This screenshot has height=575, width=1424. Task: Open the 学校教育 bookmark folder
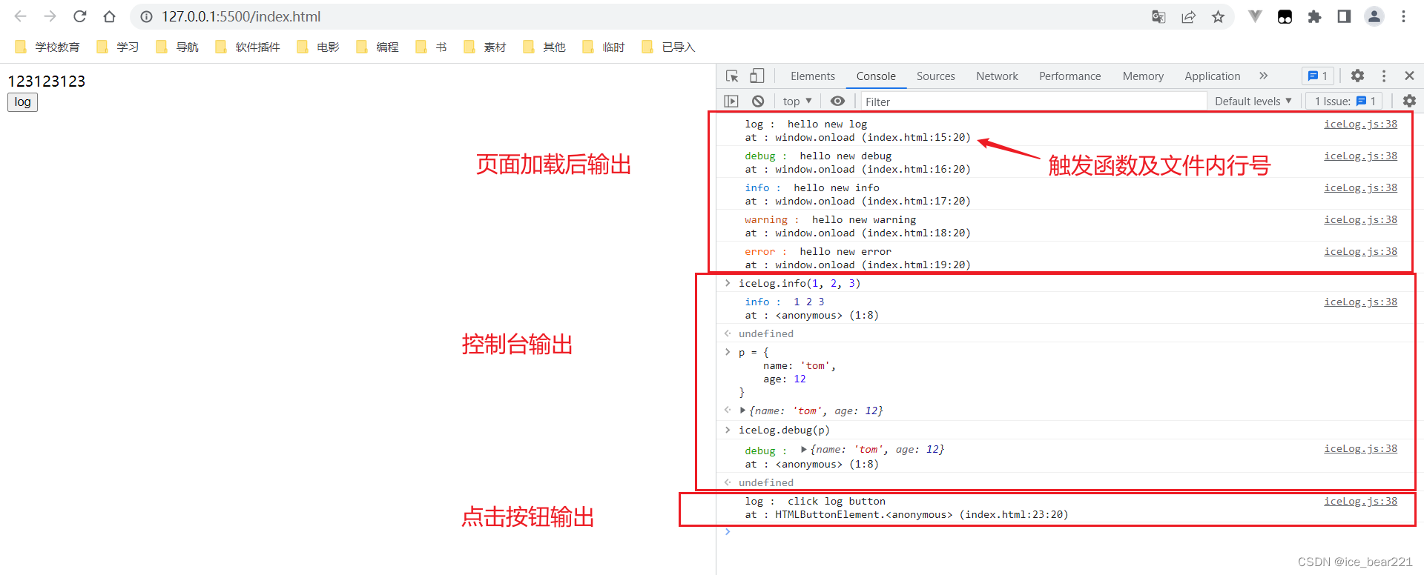click(x=47, y=47)
